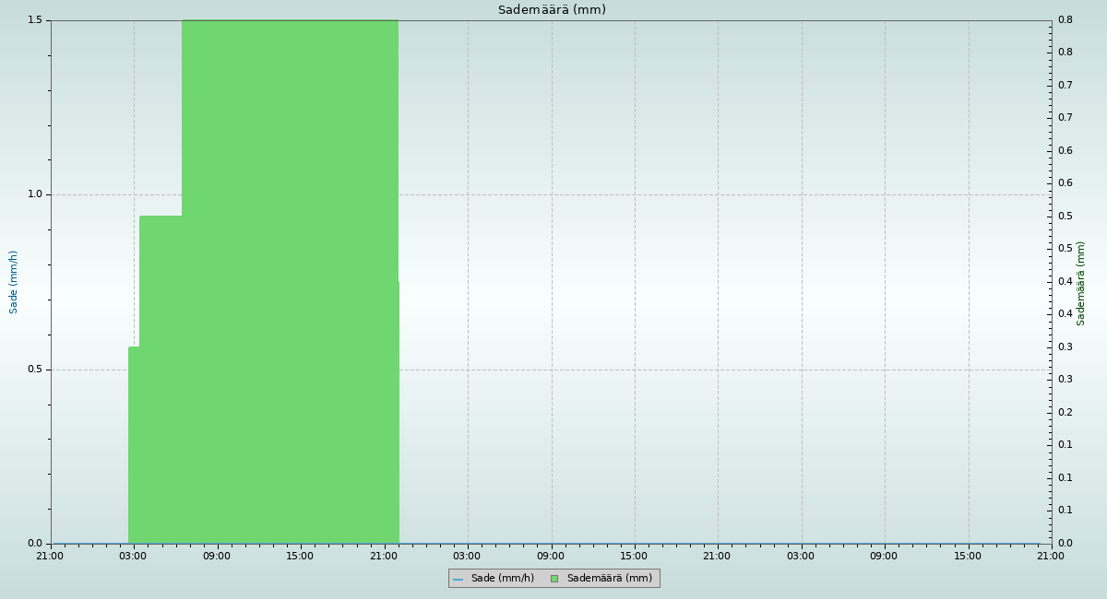The width and height of the screenshot is (1107, 599).
Task: Click the tallest green bar block
Action: click(290, 276)
